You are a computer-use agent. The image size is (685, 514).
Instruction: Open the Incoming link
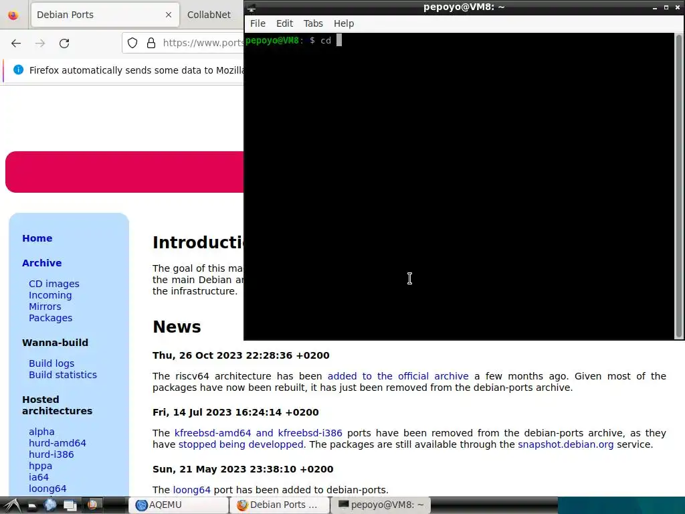click(x=50, y=295)
